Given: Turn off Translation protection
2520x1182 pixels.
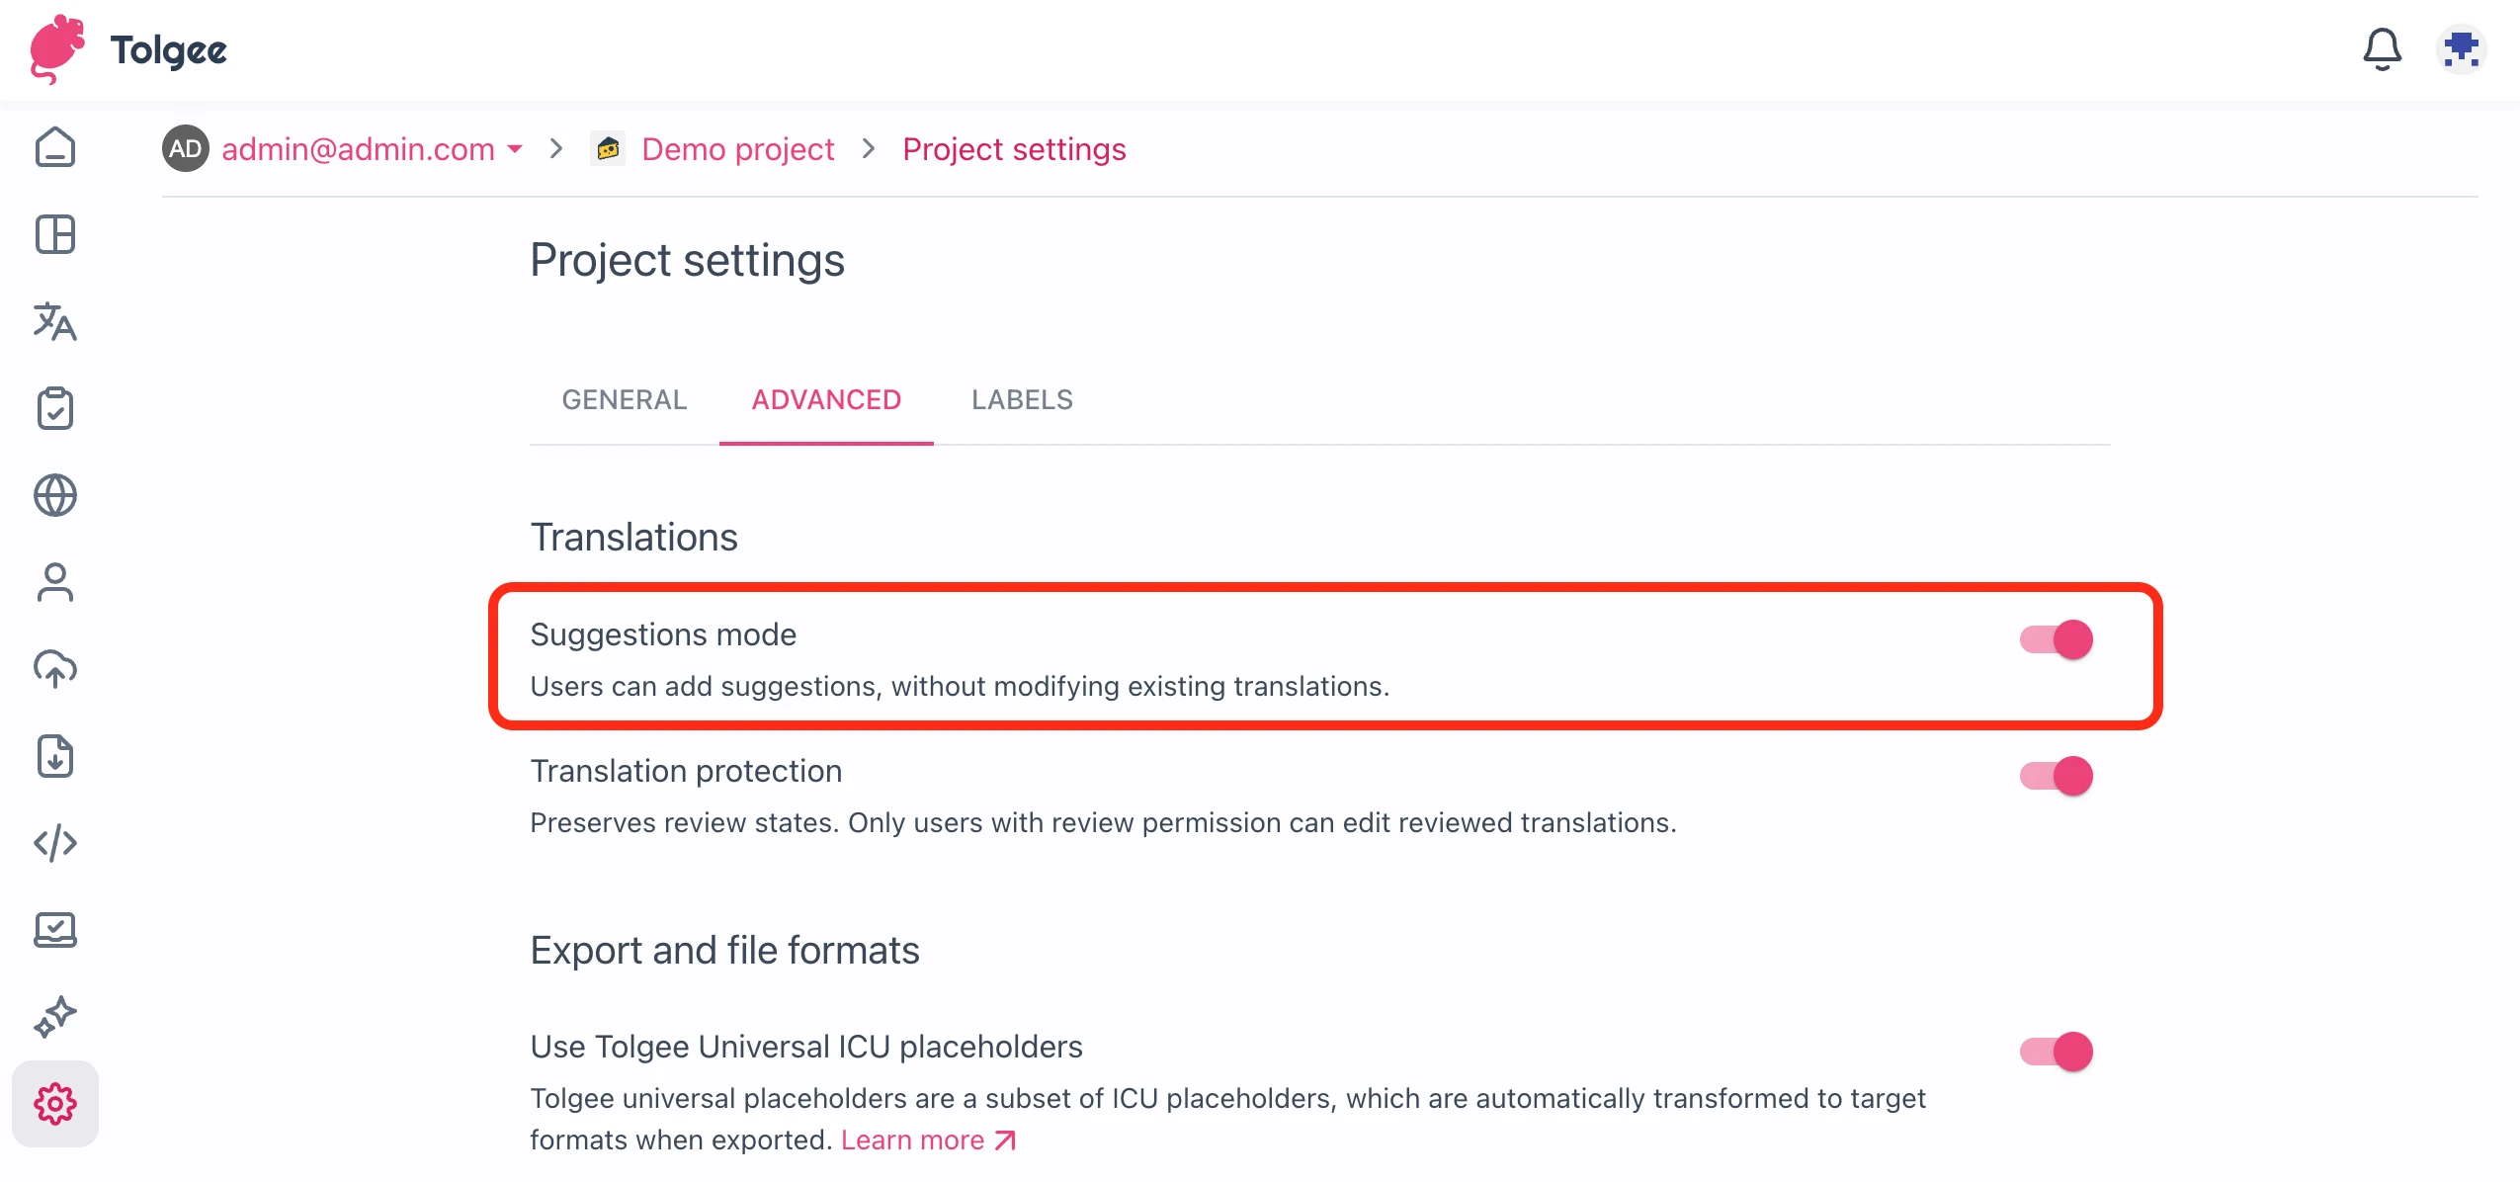Looking at the screenshot, I should (2057, 775).
